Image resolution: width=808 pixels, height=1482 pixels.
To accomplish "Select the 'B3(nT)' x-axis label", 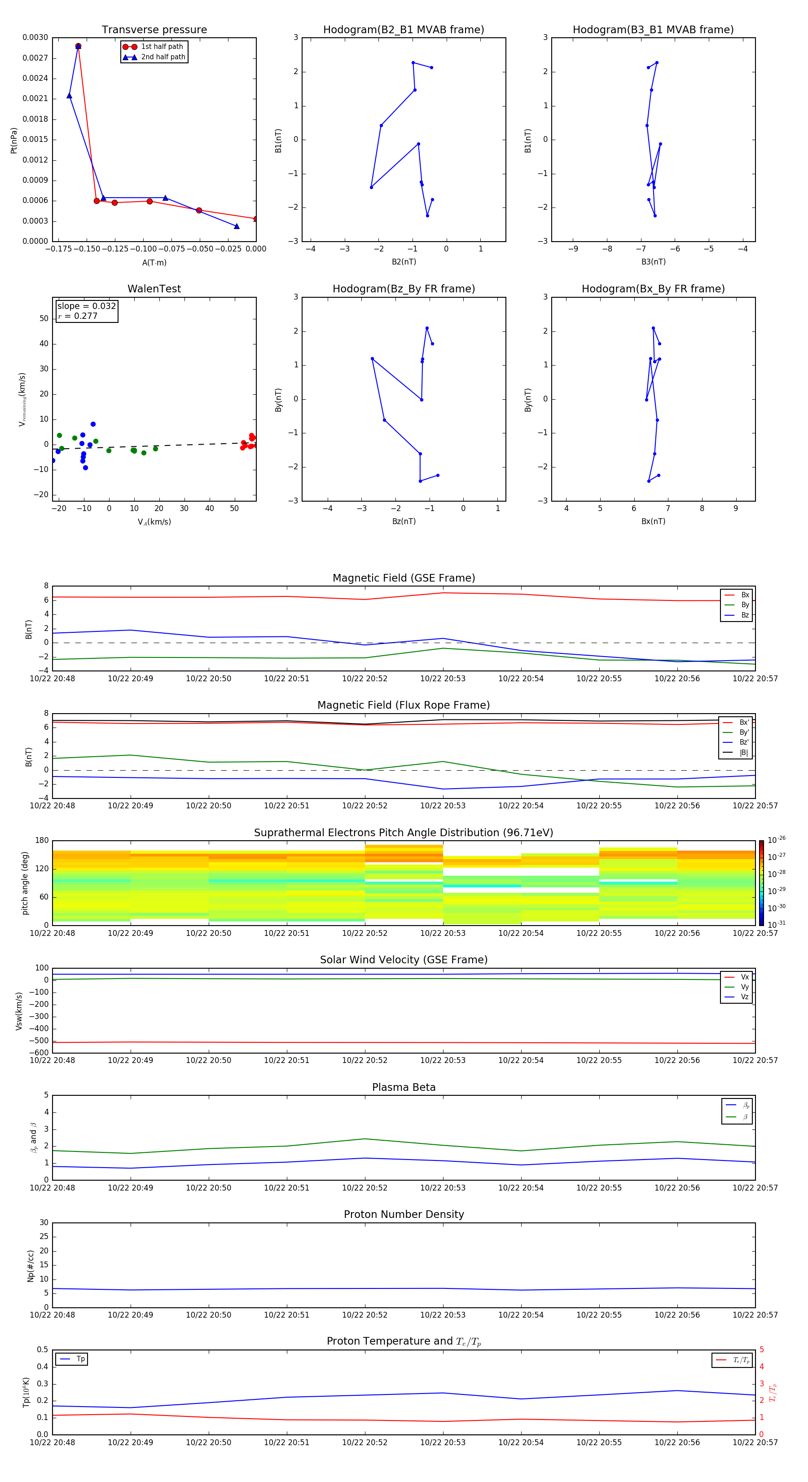I will 653,262.
